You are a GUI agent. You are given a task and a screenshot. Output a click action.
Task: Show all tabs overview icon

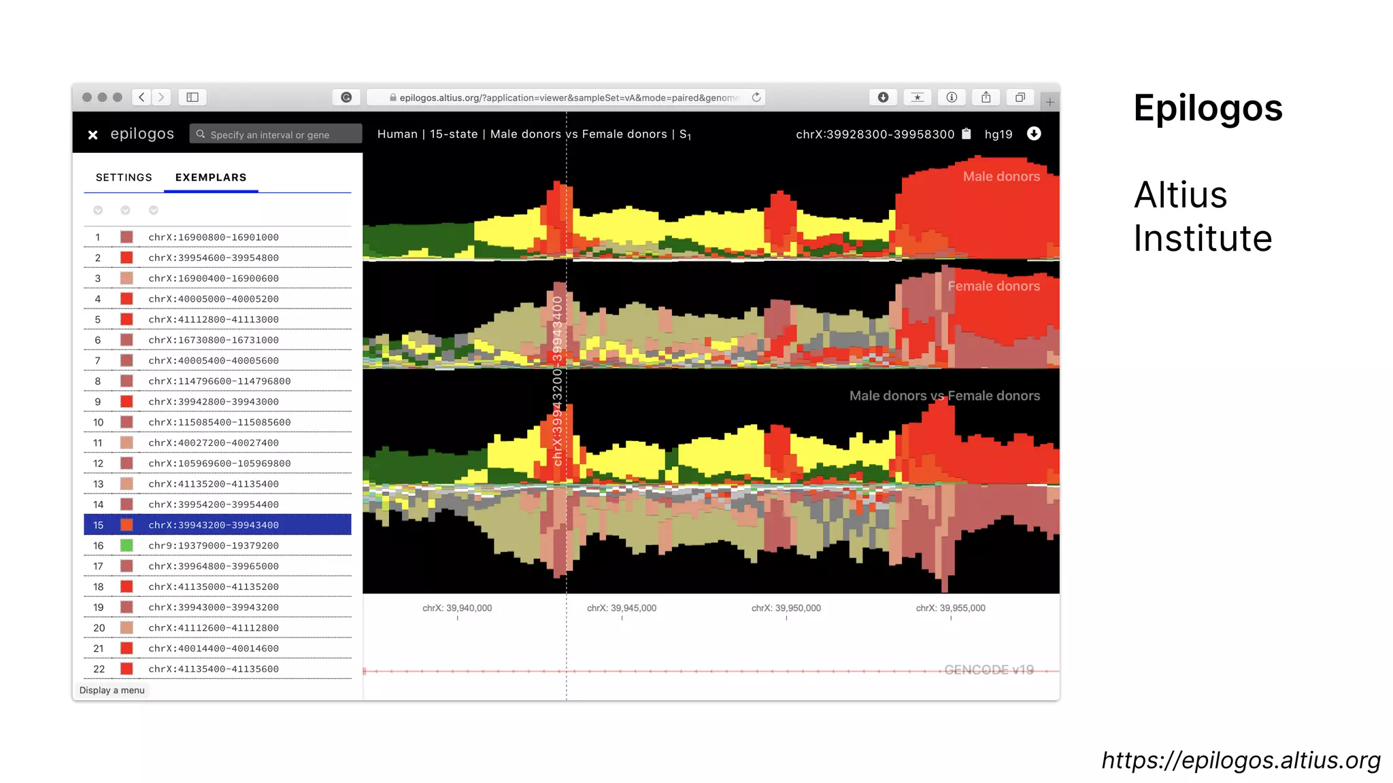pos(1020,97)
